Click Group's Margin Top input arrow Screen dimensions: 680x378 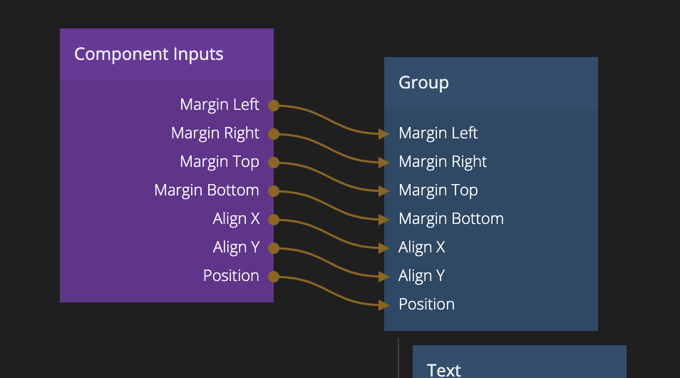[384, 190]
